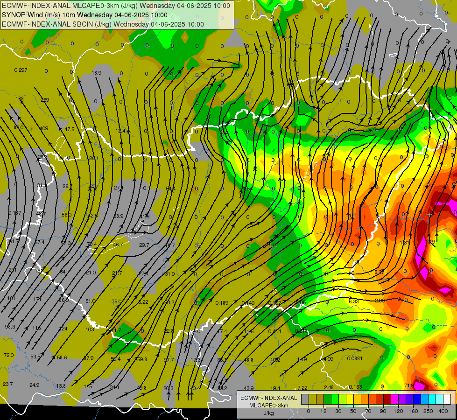
Task: Click the map value 98.3
Action: coord(10,327)
